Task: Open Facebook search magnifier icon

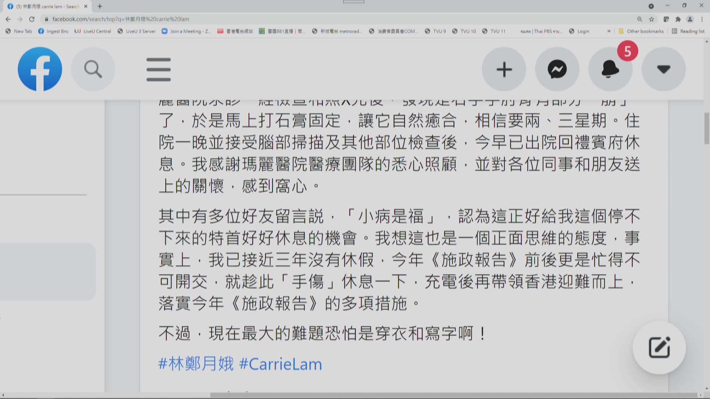Action: click(93, 69)
